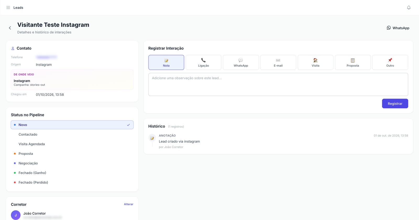Click the note icon in the Histórico entry
This screenshot has height=220, width=419.
coord(152,138)
